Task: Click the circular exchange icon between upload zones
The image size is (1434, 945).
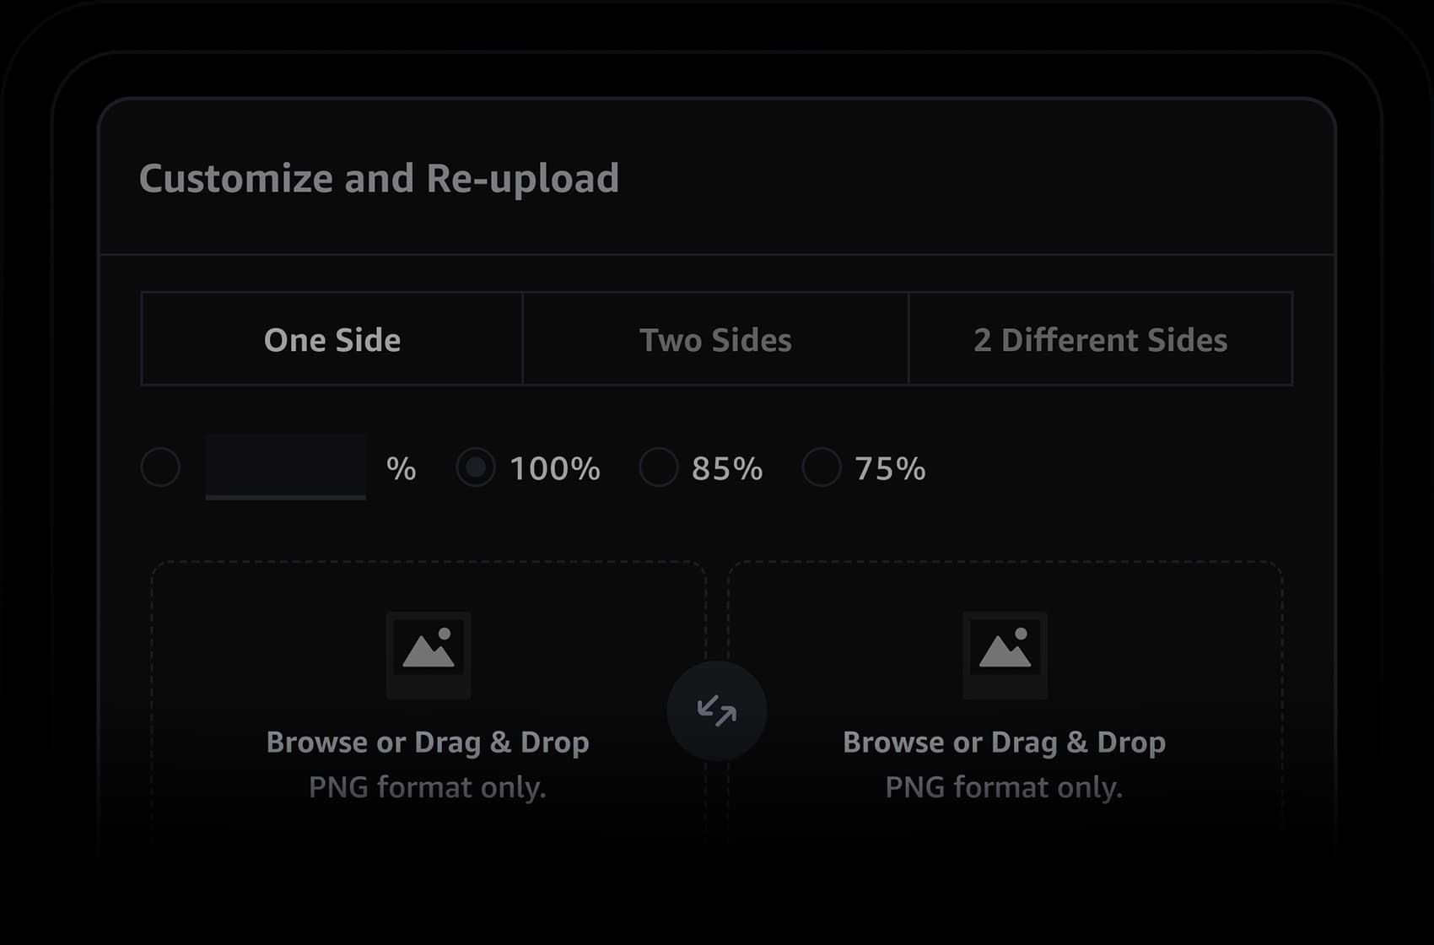Action: tap(715, 711)
